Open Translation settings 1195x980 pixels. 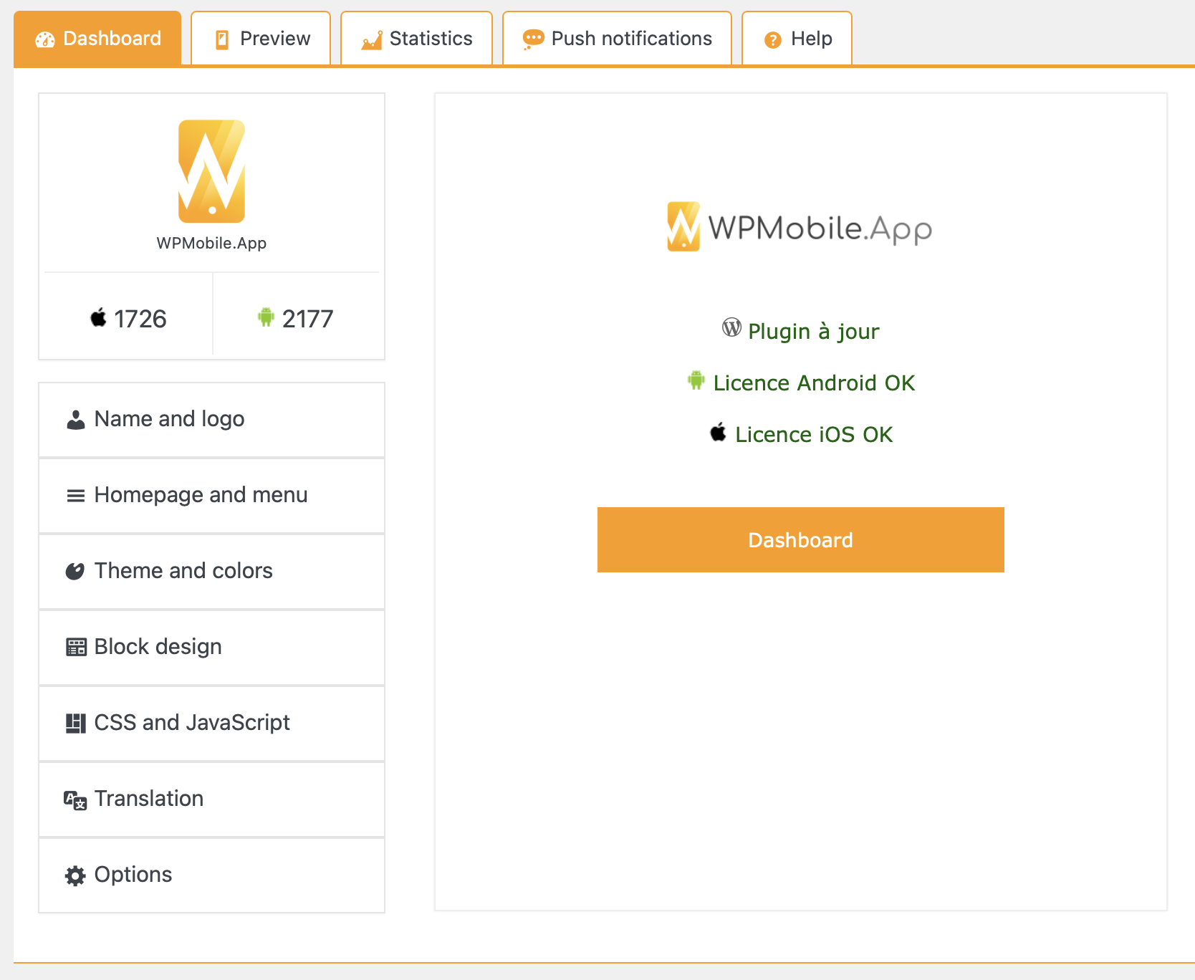pyautogui.click(x=211, y=799)
